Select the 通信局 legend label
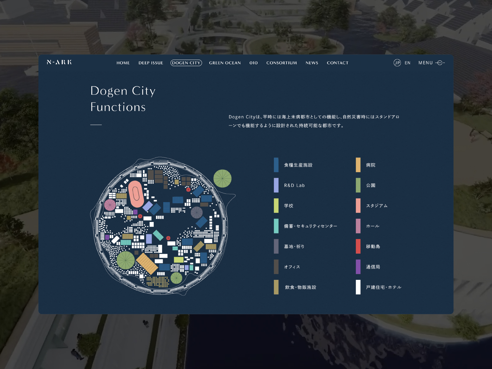492x369 pixels. click(x=373, y=267)
